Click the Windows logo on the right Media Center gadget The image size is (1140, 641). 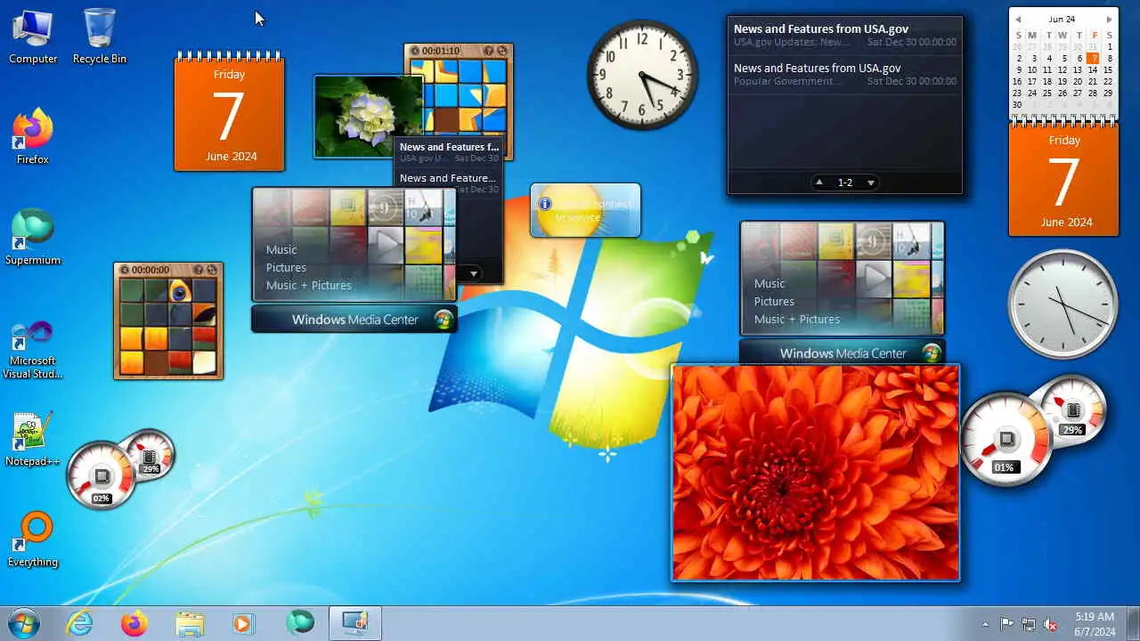[931, 353]
